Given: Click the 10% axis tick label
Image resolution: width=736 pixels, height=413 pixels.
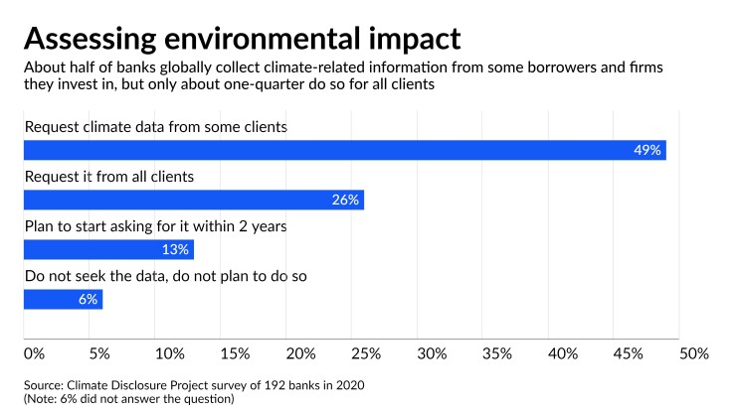Looking at the screenshot, I should coord(169,353).
